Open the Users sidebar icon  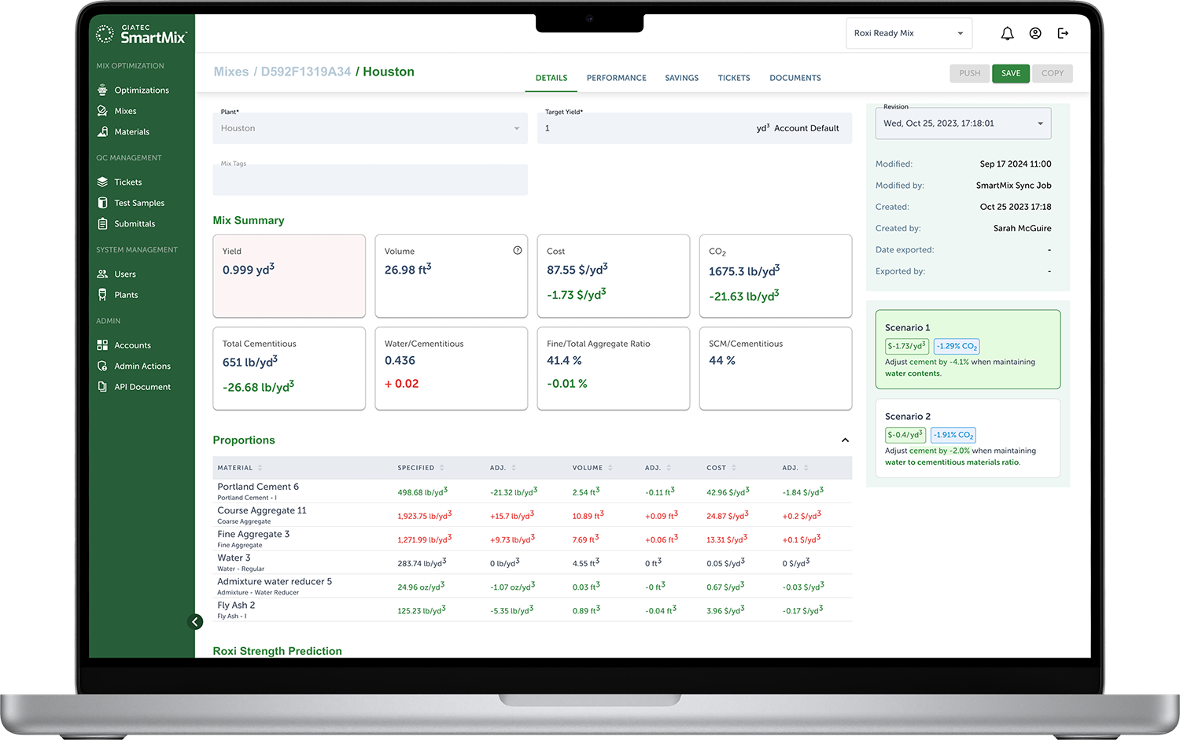102,274
